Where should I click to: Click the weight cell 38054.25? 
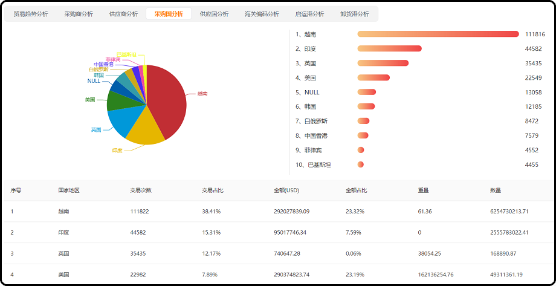click(430, 254)
